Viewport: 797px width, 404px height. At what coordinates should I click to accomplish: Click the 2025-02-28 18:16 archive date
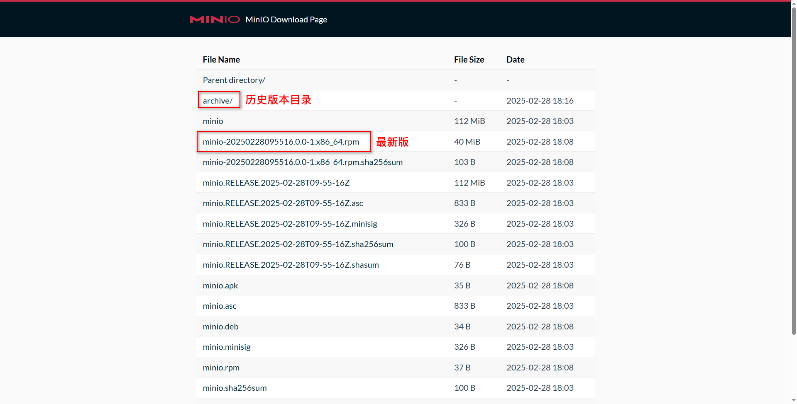point(540,101)
